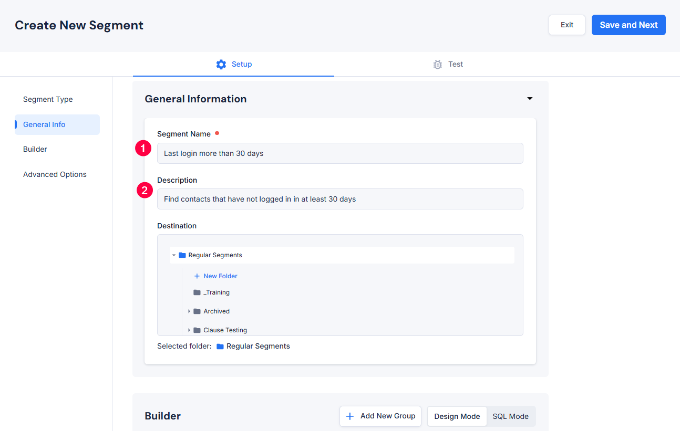Open the Test tab
Image resolution: width=680 pixels, height=431 pixels.
click(x=448, y=64)
